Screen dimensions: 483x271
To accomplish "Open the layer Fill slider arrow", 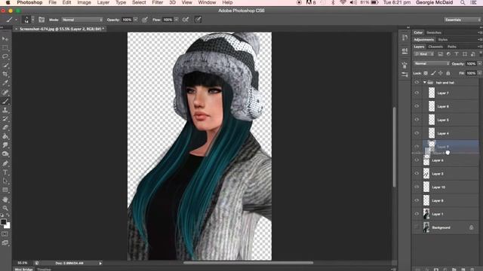I will (x=479, y=73).
